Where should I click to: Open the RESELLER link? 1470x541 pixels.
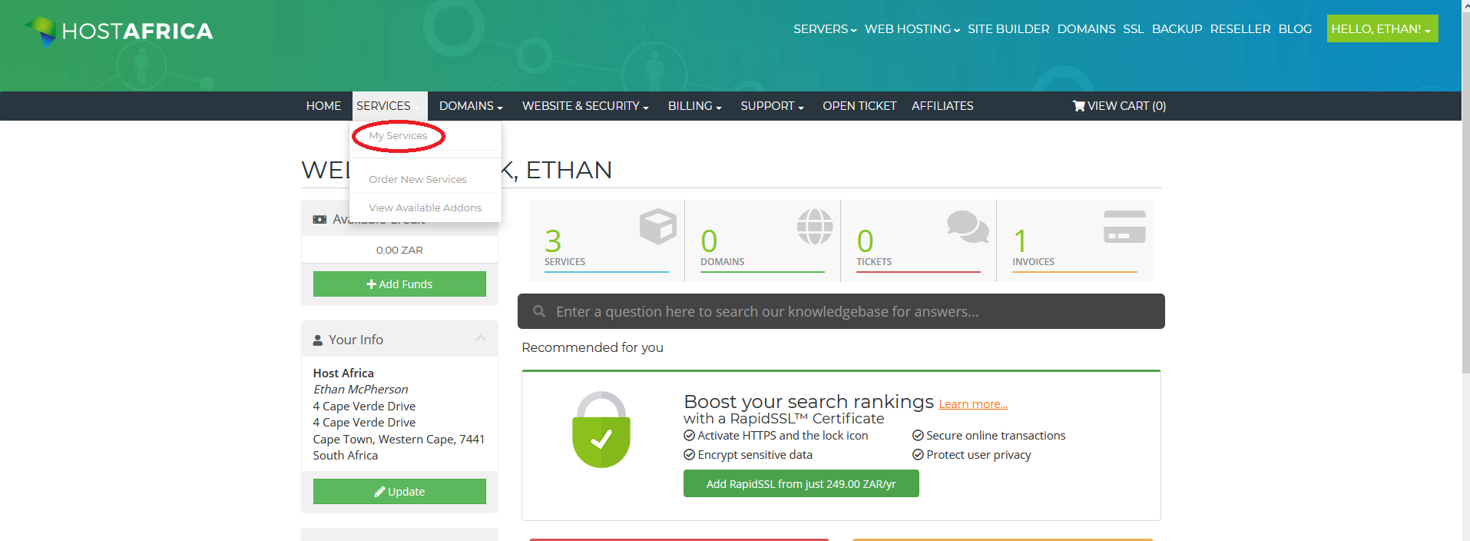(x=1240, y=29)
